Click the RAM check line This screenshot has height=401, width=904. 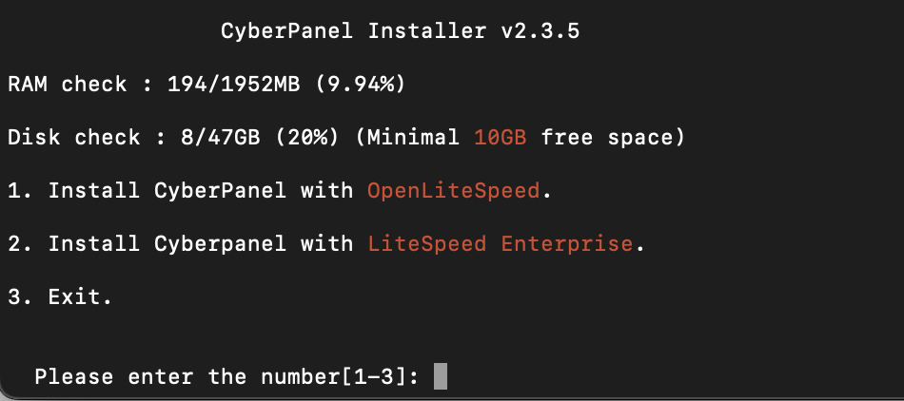[207, 85]
